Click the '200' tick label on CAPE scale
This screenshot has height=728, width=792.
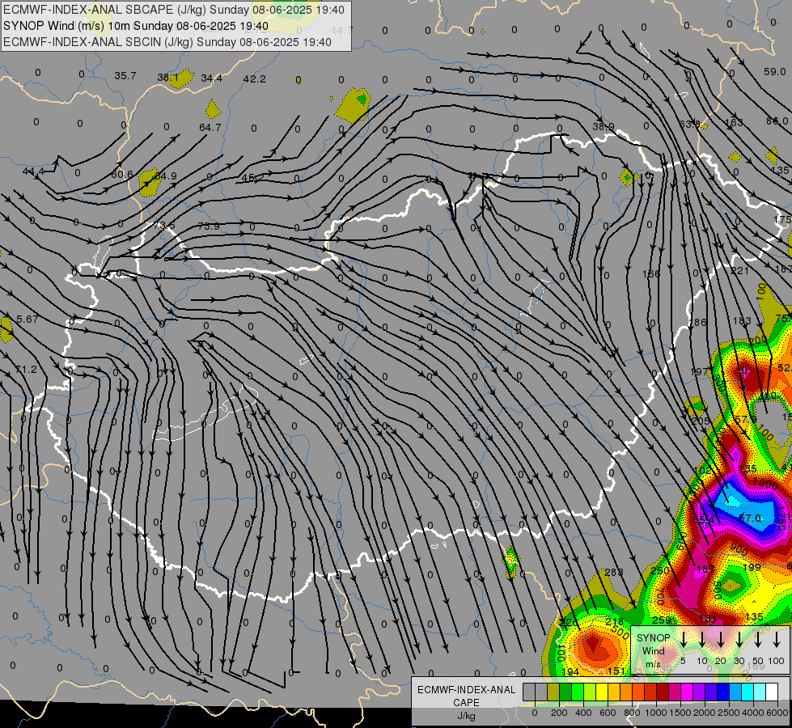pos(559,713)
